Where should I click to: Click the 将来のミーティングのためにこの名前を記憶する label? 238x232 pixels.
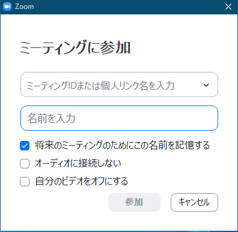(x=122, y=145)
